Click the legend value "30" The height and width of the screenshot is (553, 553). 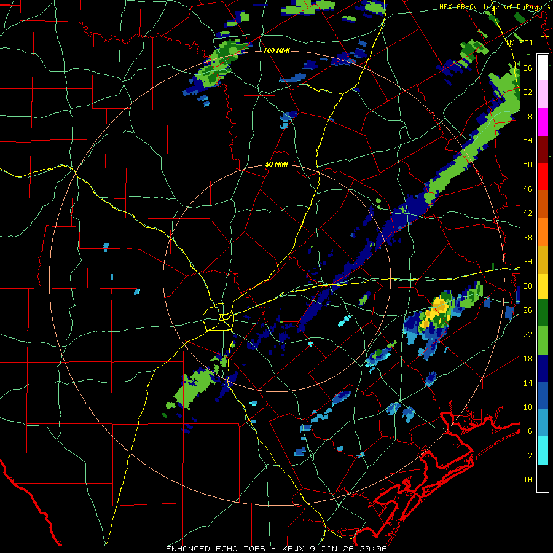point(528,286)
